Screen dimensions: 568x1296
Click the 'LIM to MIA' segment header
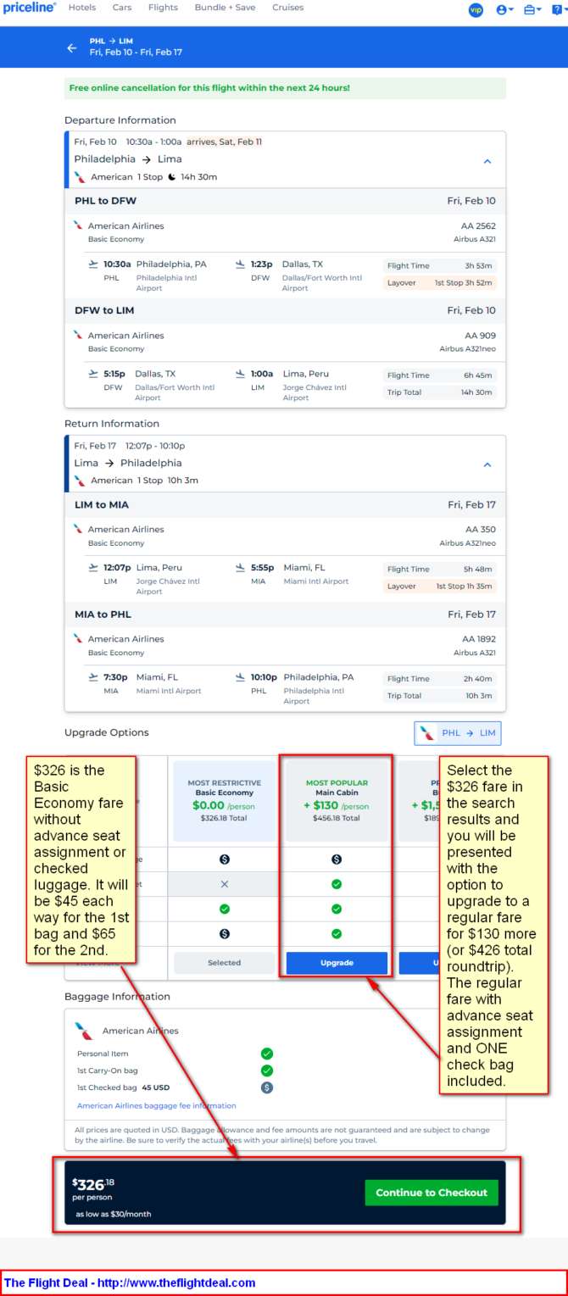point(285,504)
